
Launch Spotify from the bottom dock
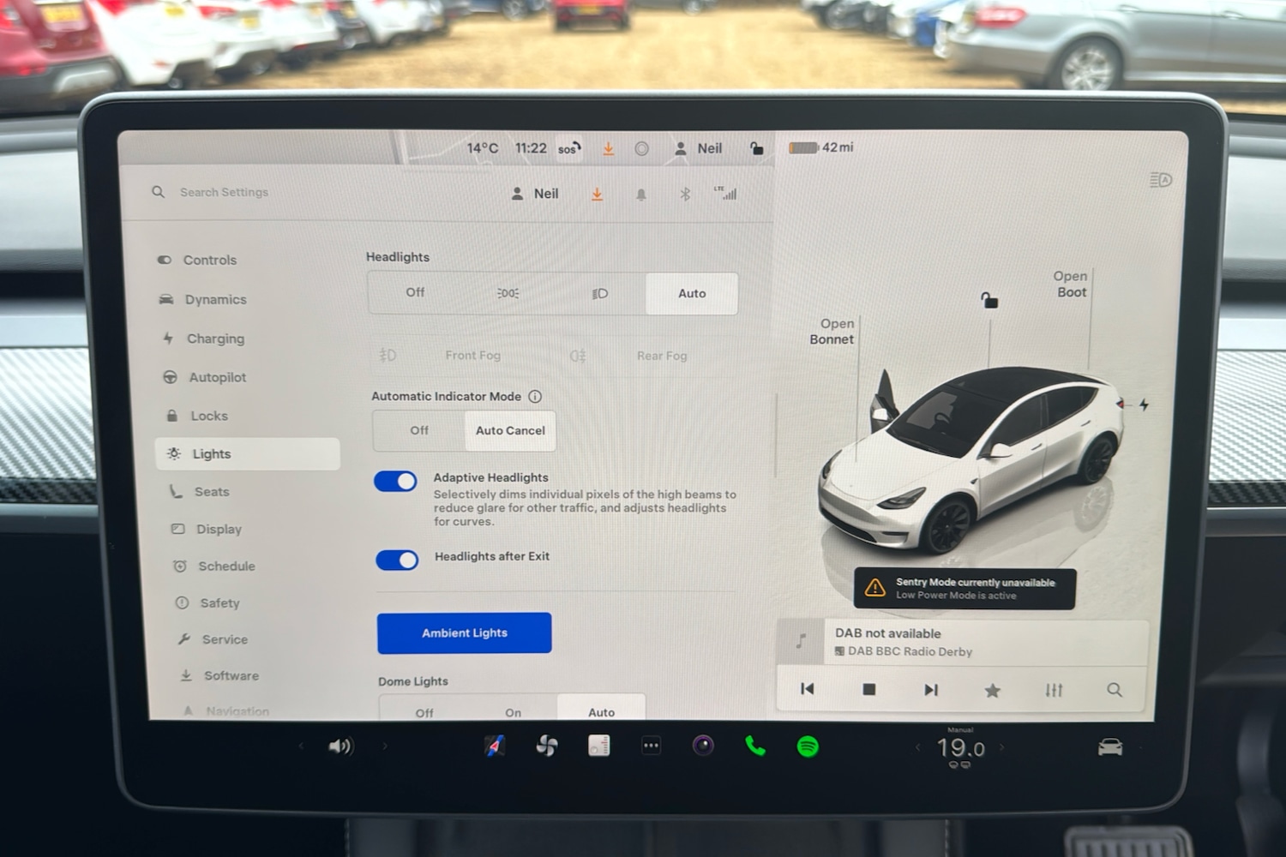(x=808, y=746)
